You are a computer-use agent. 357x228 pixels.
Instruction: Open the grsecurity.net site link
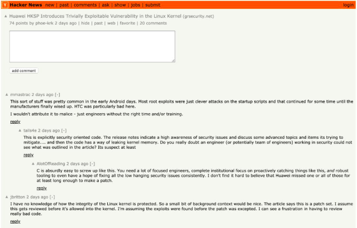click(x=198, y=17)
